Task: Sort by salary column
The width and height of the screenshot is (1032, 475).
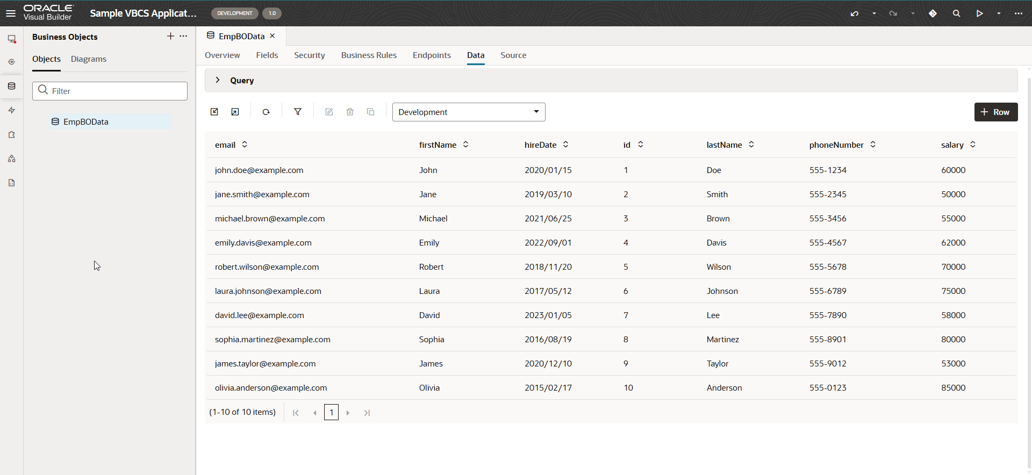Action: (973, 145)
